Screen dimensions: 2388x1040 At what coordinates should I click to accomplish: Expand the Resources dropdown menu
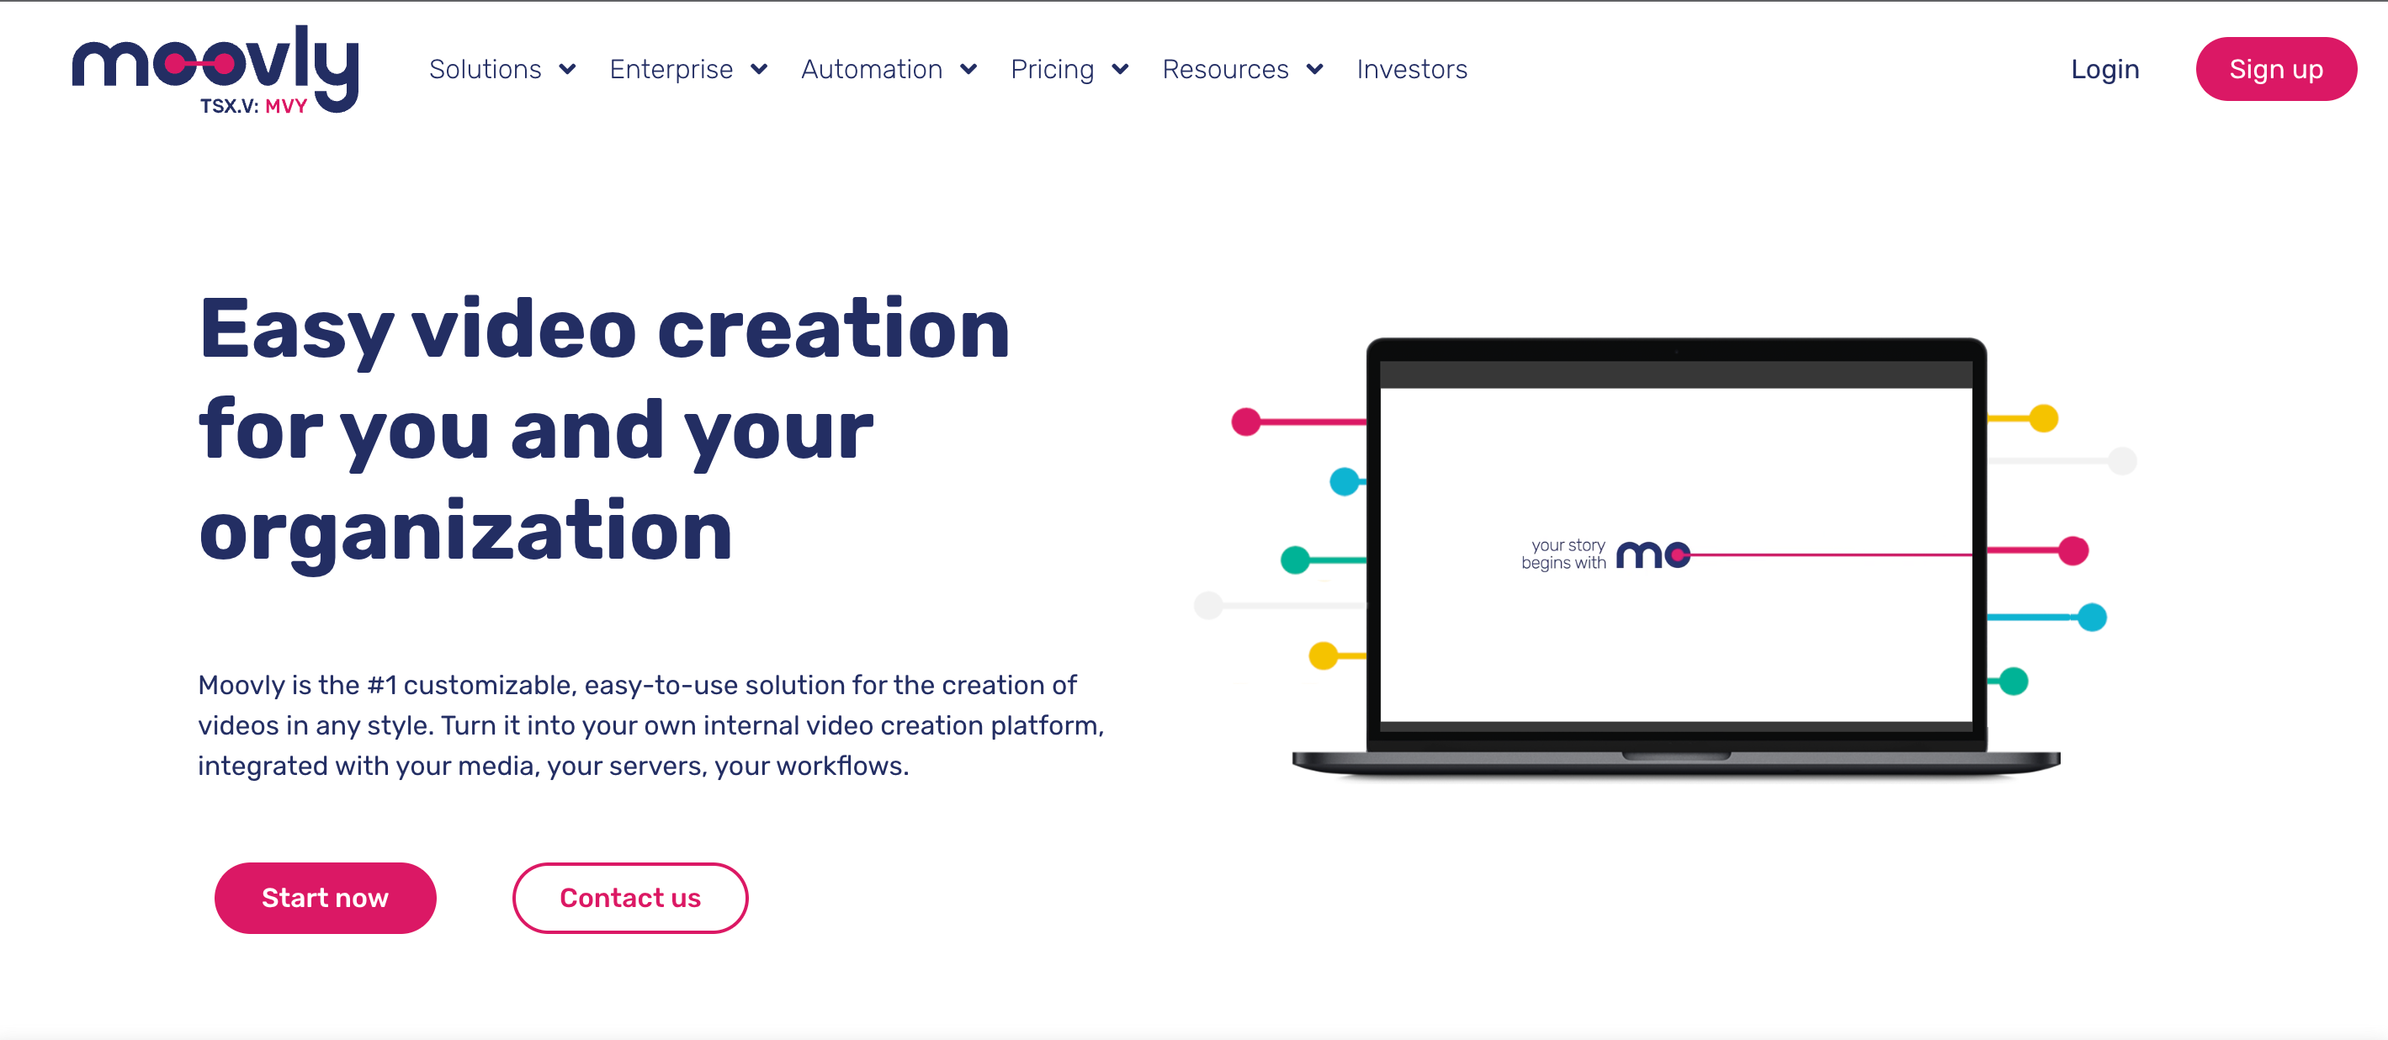pos(1239,68)
